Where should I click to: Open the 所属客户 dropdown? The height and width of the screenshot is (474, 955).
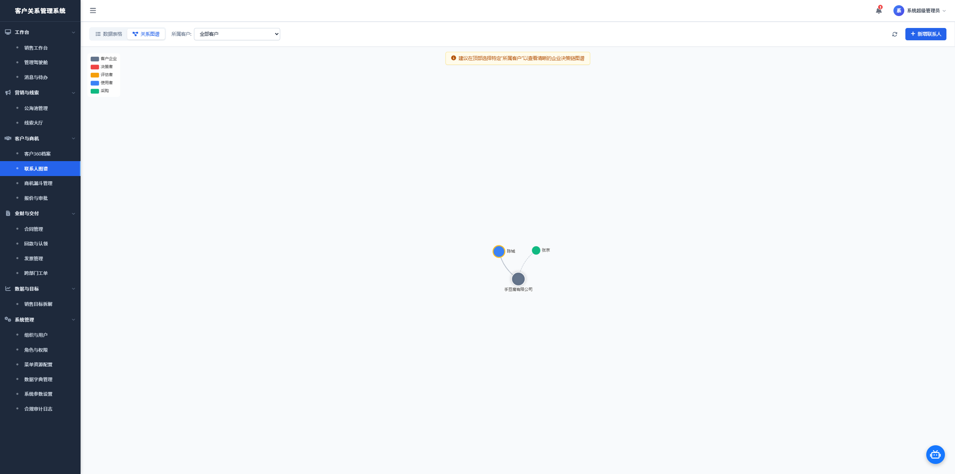[237, 34]
